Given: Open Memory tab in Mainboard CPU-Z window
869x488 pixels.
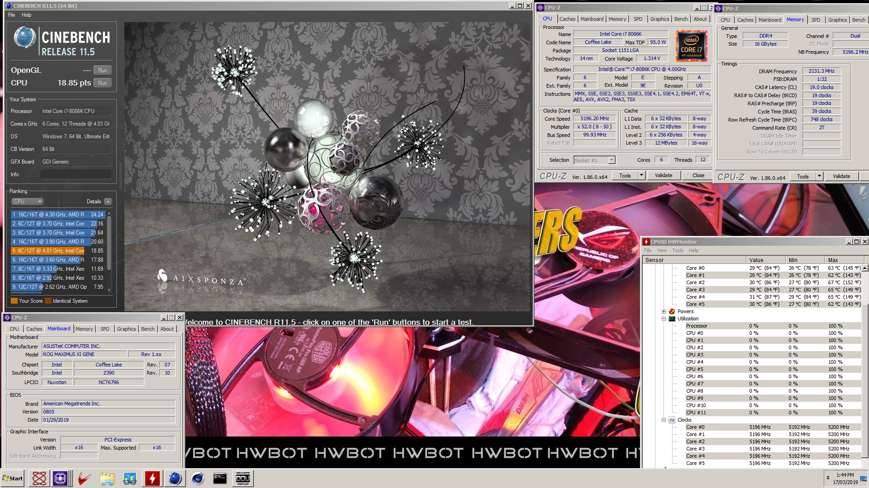Looking at the screenshot, I should (84, 329).
